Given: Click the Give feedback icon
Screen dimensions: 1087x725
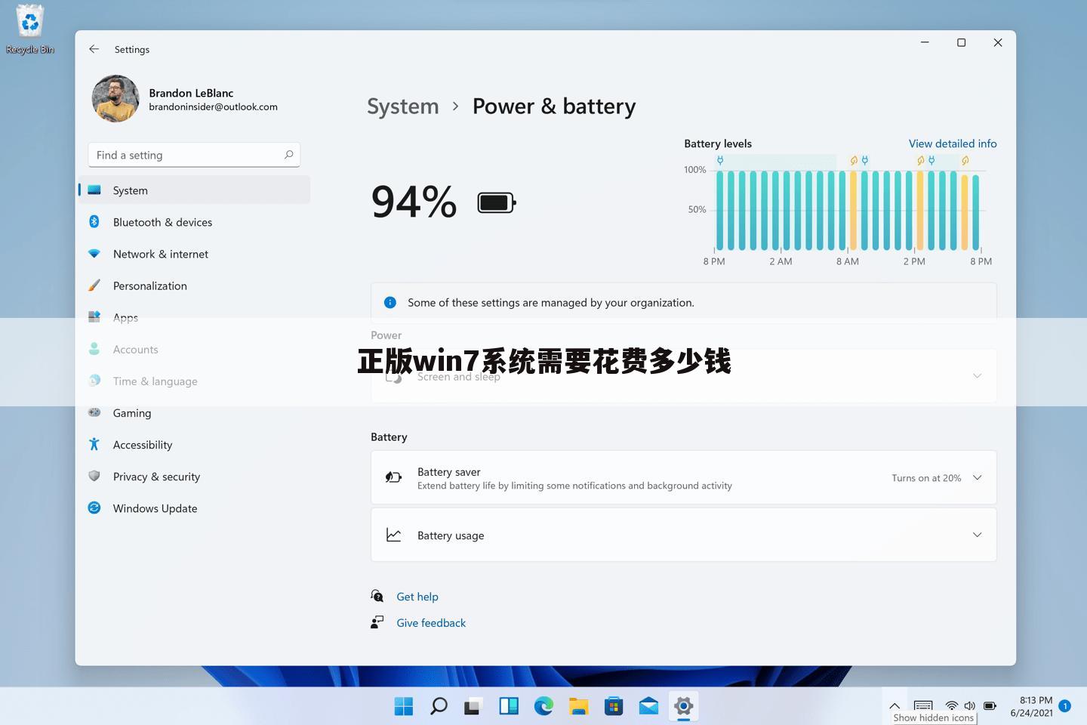Looking at the screenshot, I should [x=377, y=622].
